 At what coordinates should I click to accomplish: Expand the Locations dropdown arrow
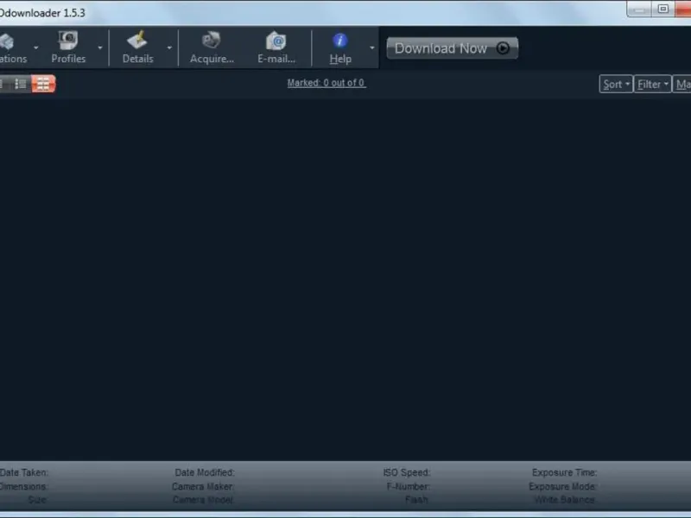(x=36, y=47)
